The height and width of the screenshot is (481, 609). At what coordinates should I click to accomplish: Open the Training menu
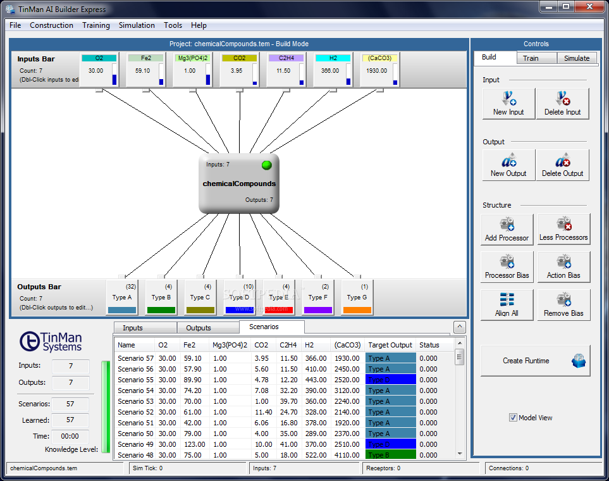point(96,25)
